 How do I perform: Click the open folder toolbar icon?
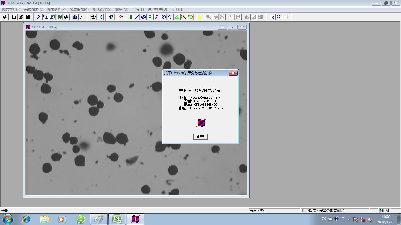click(21, 17)
